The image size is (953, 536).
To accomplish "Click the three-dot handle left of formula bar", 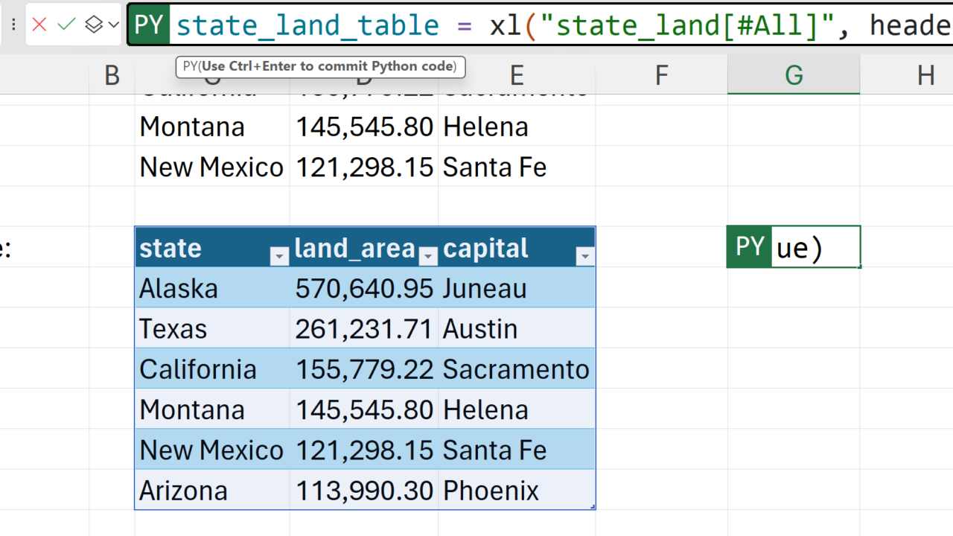I will [x=13, y=25].
